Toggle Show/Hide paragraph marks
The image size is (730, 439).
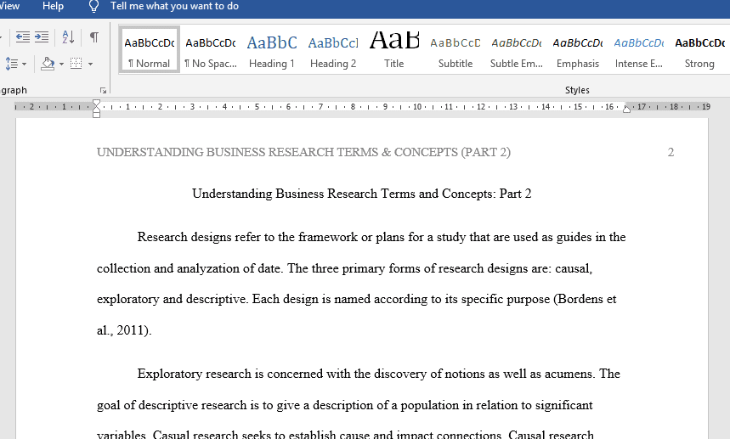(94, 37)
